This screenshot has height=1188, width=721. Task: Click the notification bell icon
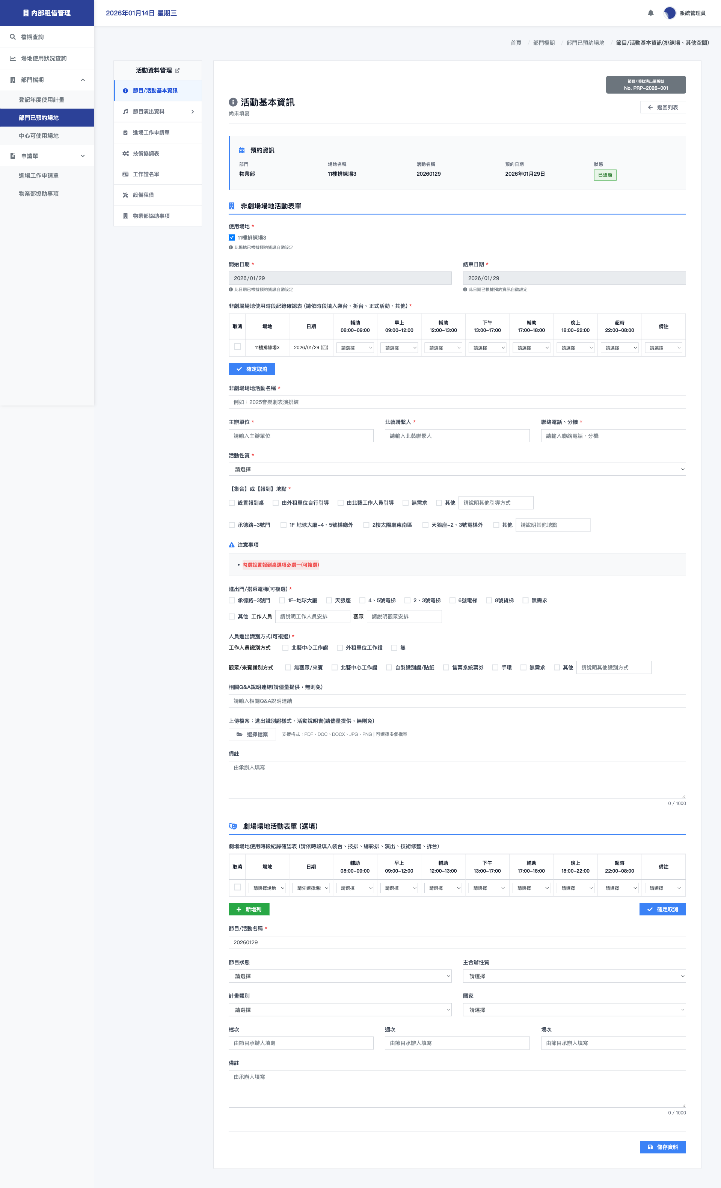[x=650, y=13]
